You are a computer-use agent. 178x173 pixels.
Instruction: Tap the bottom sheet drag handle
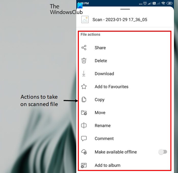125,9
